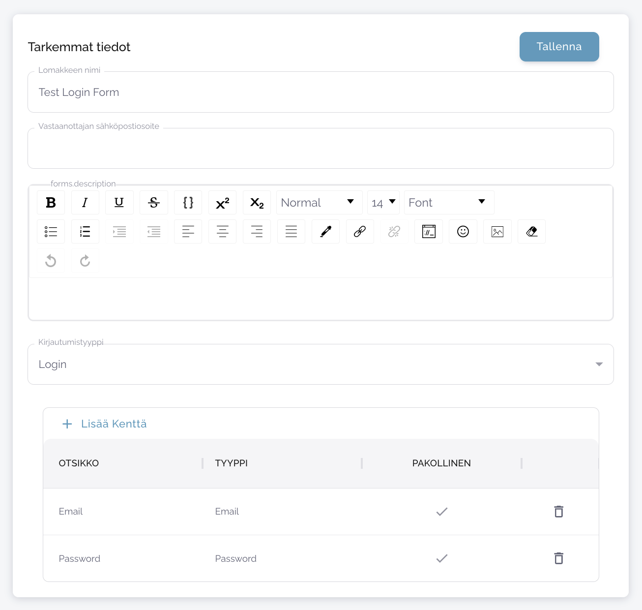The image size is (642, 610).
Task: Open the color picker dropper tool
Action: coord(325,232)
